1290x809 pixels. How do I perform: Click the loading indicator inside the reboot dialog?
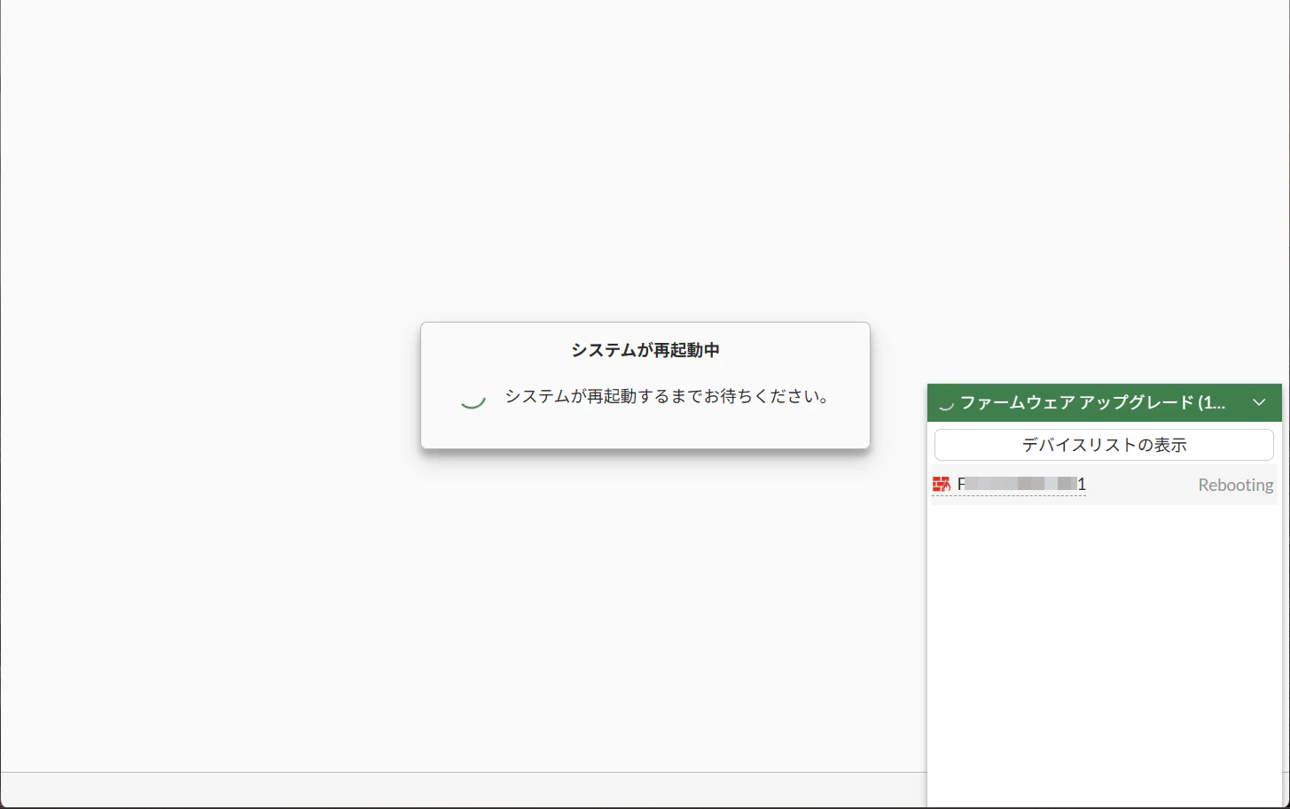[x=473, y=399]
